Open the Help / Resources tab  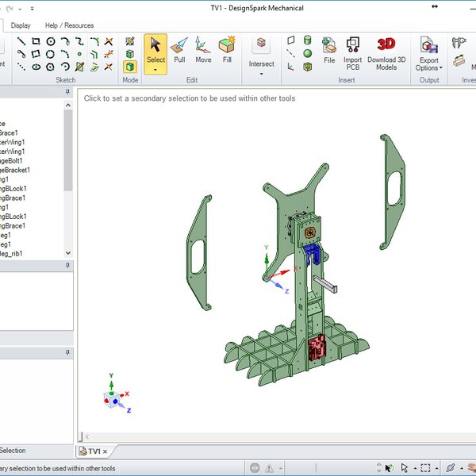point(69,25)
